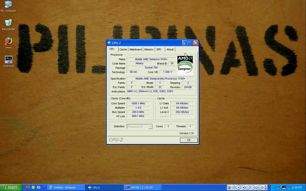Switch to the SetFSB 2.2.120.89 taskbar button
Screen dimensions: 306x191
coord(143,188)
